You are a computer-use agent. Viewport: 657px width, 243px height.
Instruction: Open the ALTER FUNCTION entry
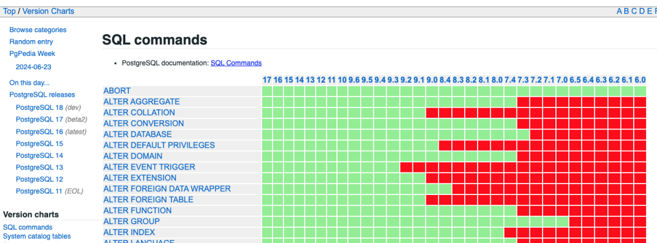pyautogui.click(x=137, y=210)
